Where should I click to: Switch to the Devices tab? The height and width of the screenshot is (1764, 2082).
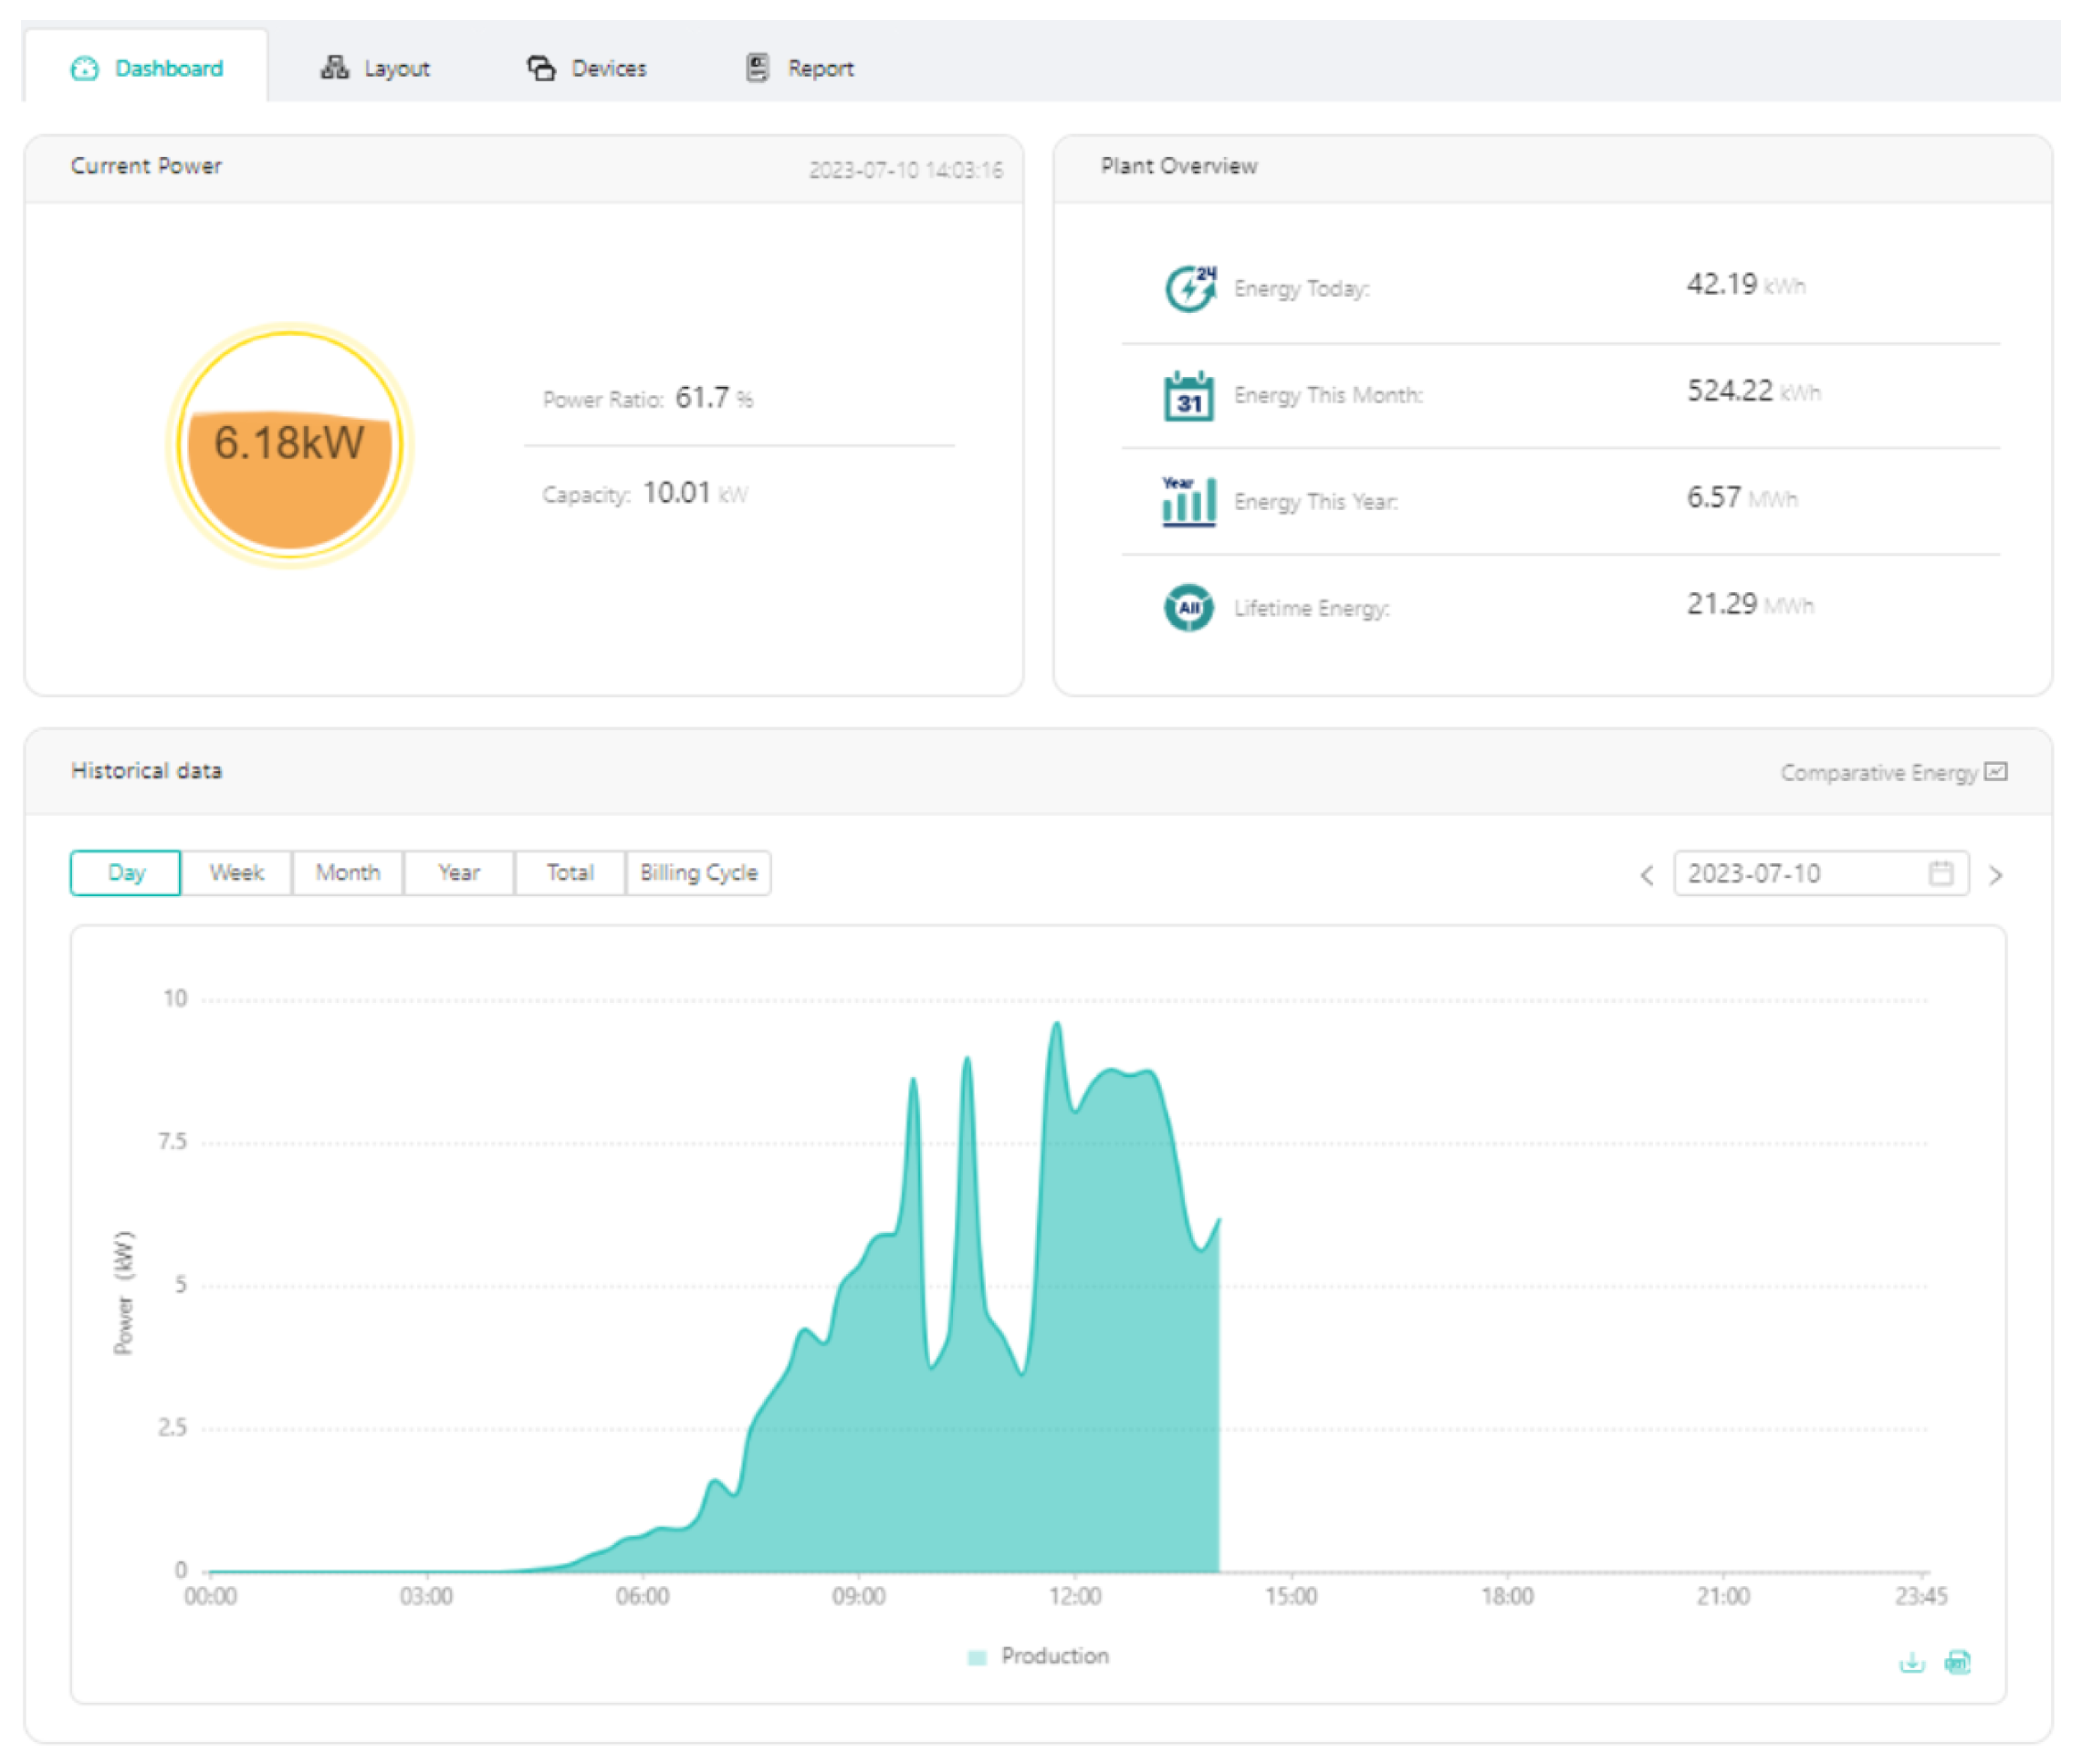pos(588,68)
